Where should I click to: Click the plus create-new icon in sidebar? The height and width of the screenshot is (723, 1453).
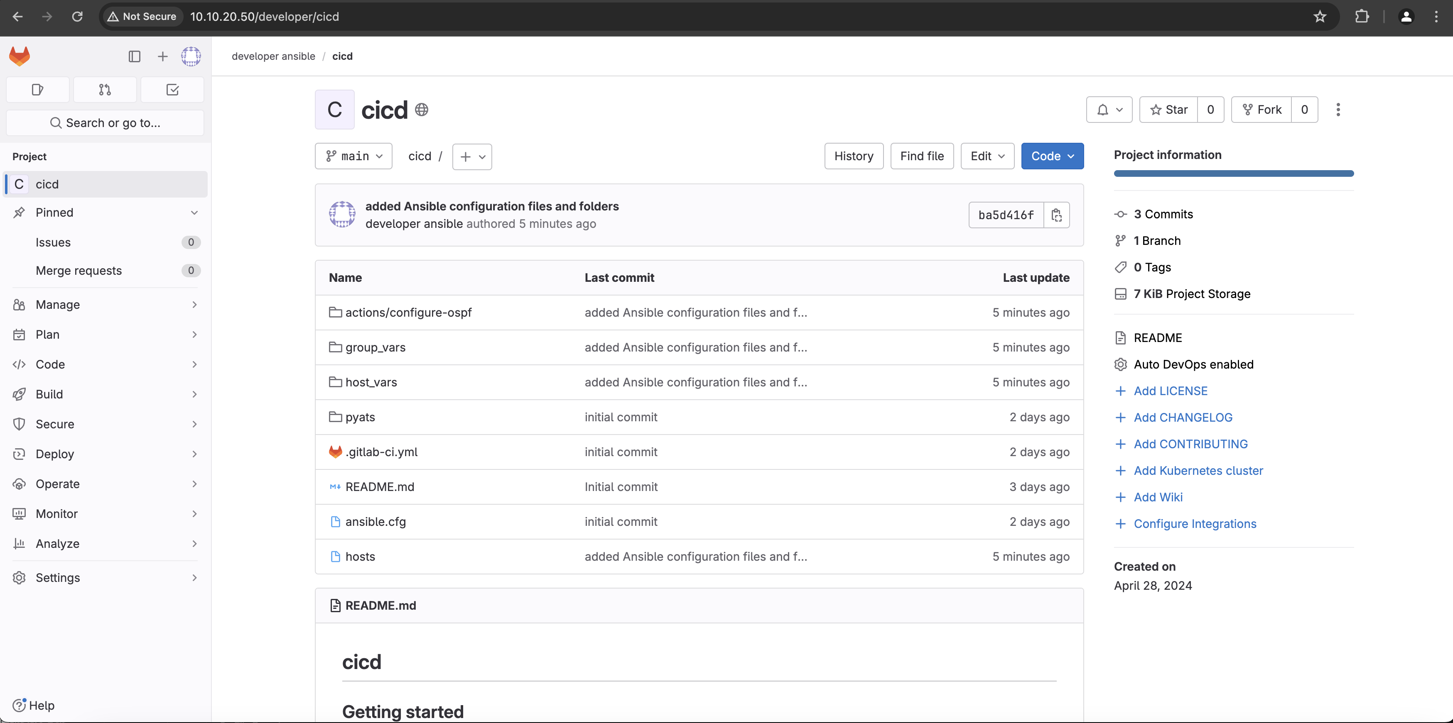[162, 56]
